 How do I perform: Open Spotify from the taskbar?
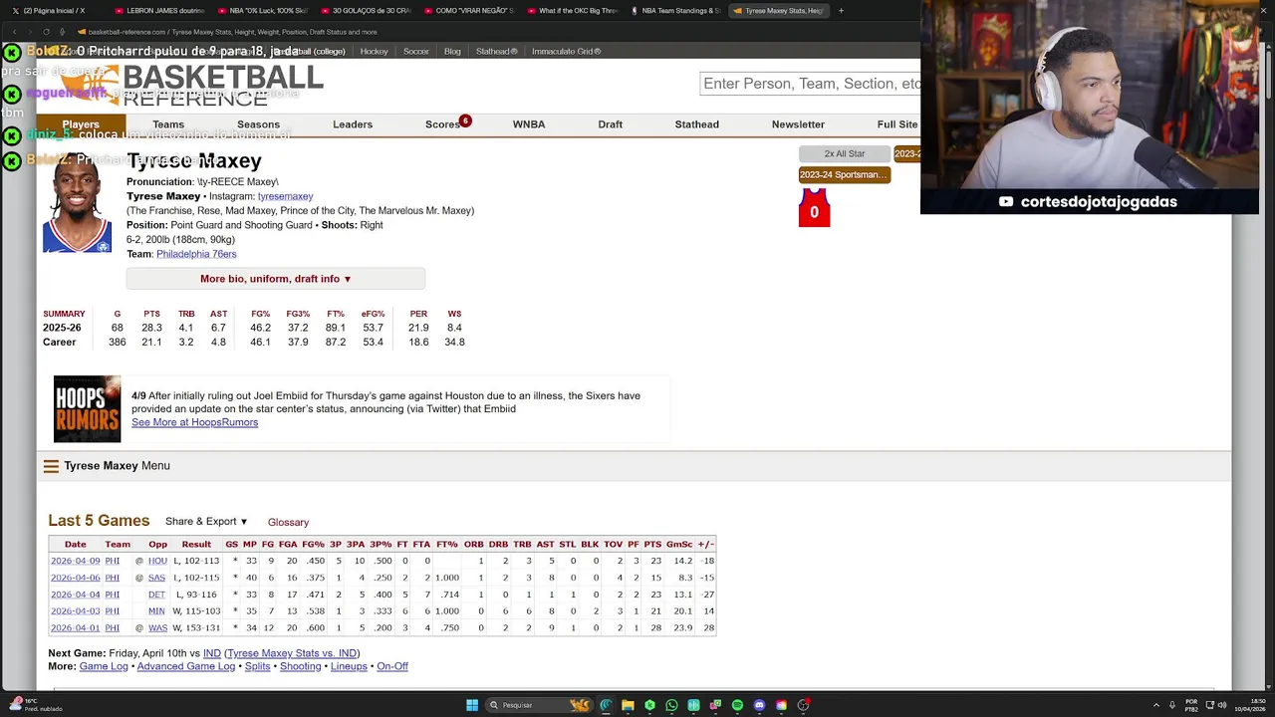[737, 705]
